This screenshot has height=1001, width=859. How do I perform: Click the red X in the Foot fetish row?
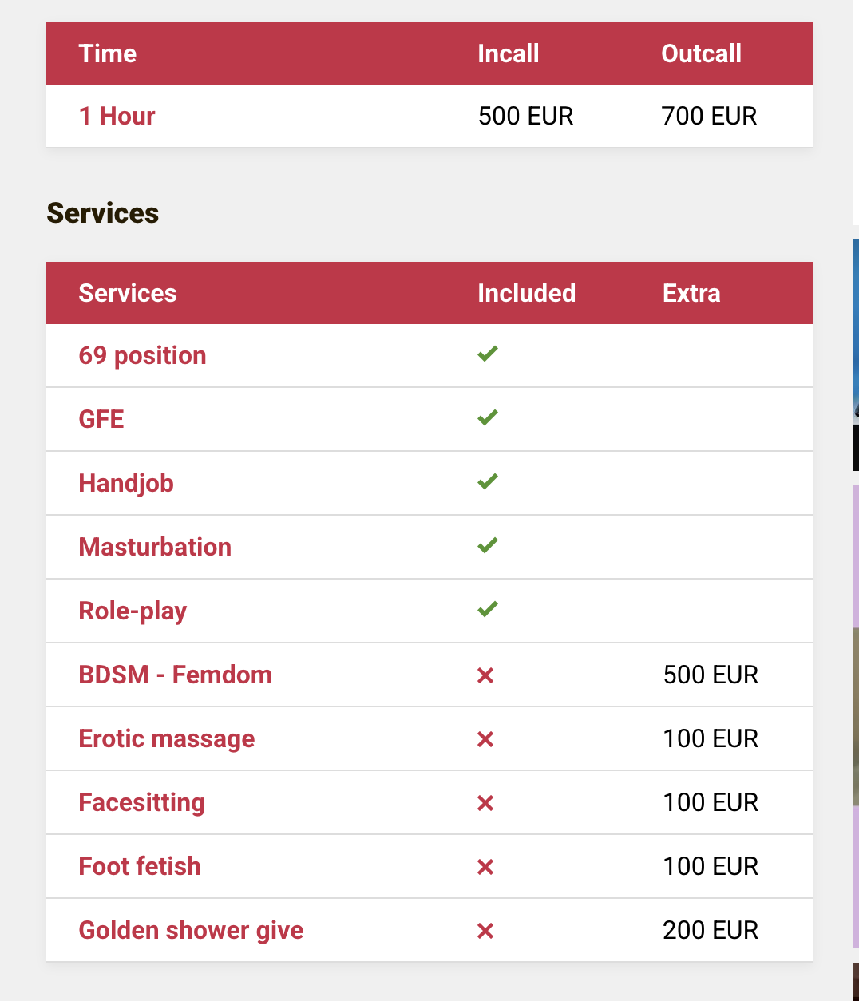click(x=485, y=867)
